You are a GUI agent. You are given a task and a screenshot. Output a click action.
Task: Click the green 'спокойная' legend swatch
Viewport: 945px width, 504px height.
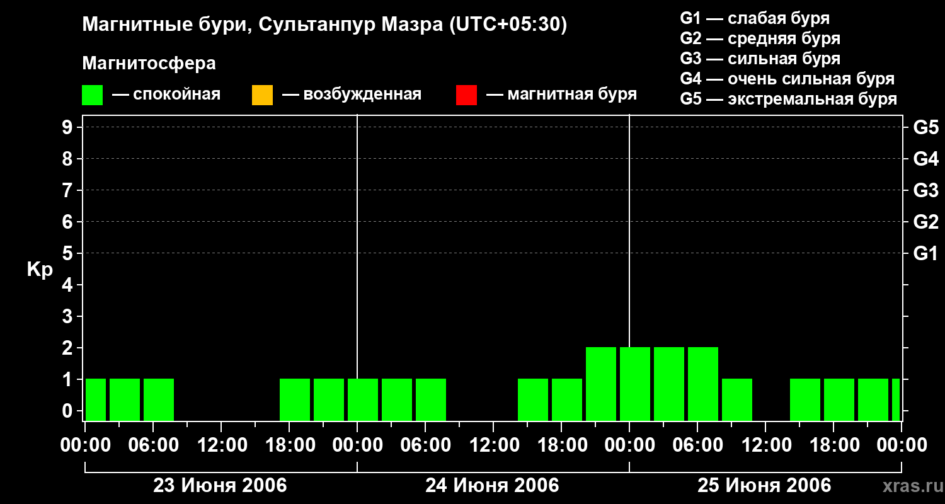[x=93, y=94]
